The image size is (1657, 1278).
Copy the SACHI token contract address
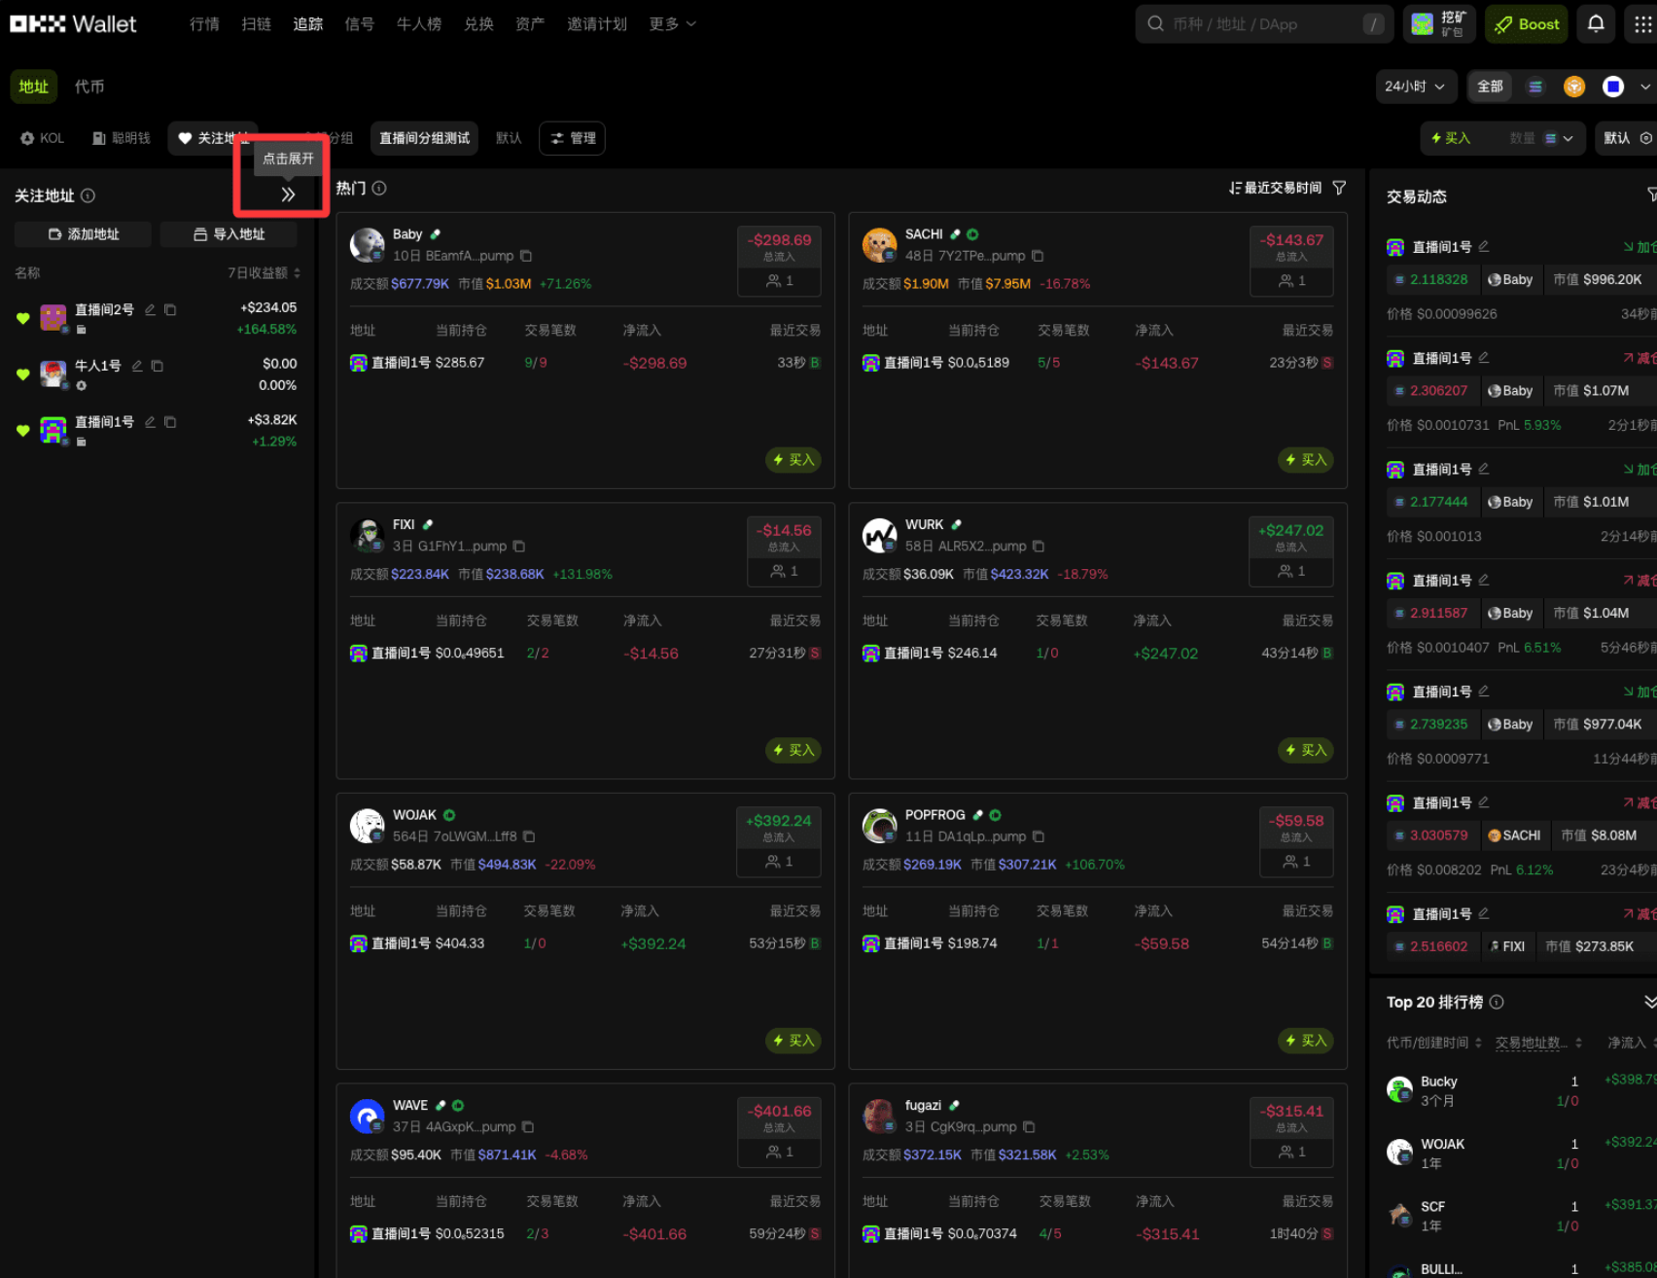pyautogui.click(x=1038, y=256)
